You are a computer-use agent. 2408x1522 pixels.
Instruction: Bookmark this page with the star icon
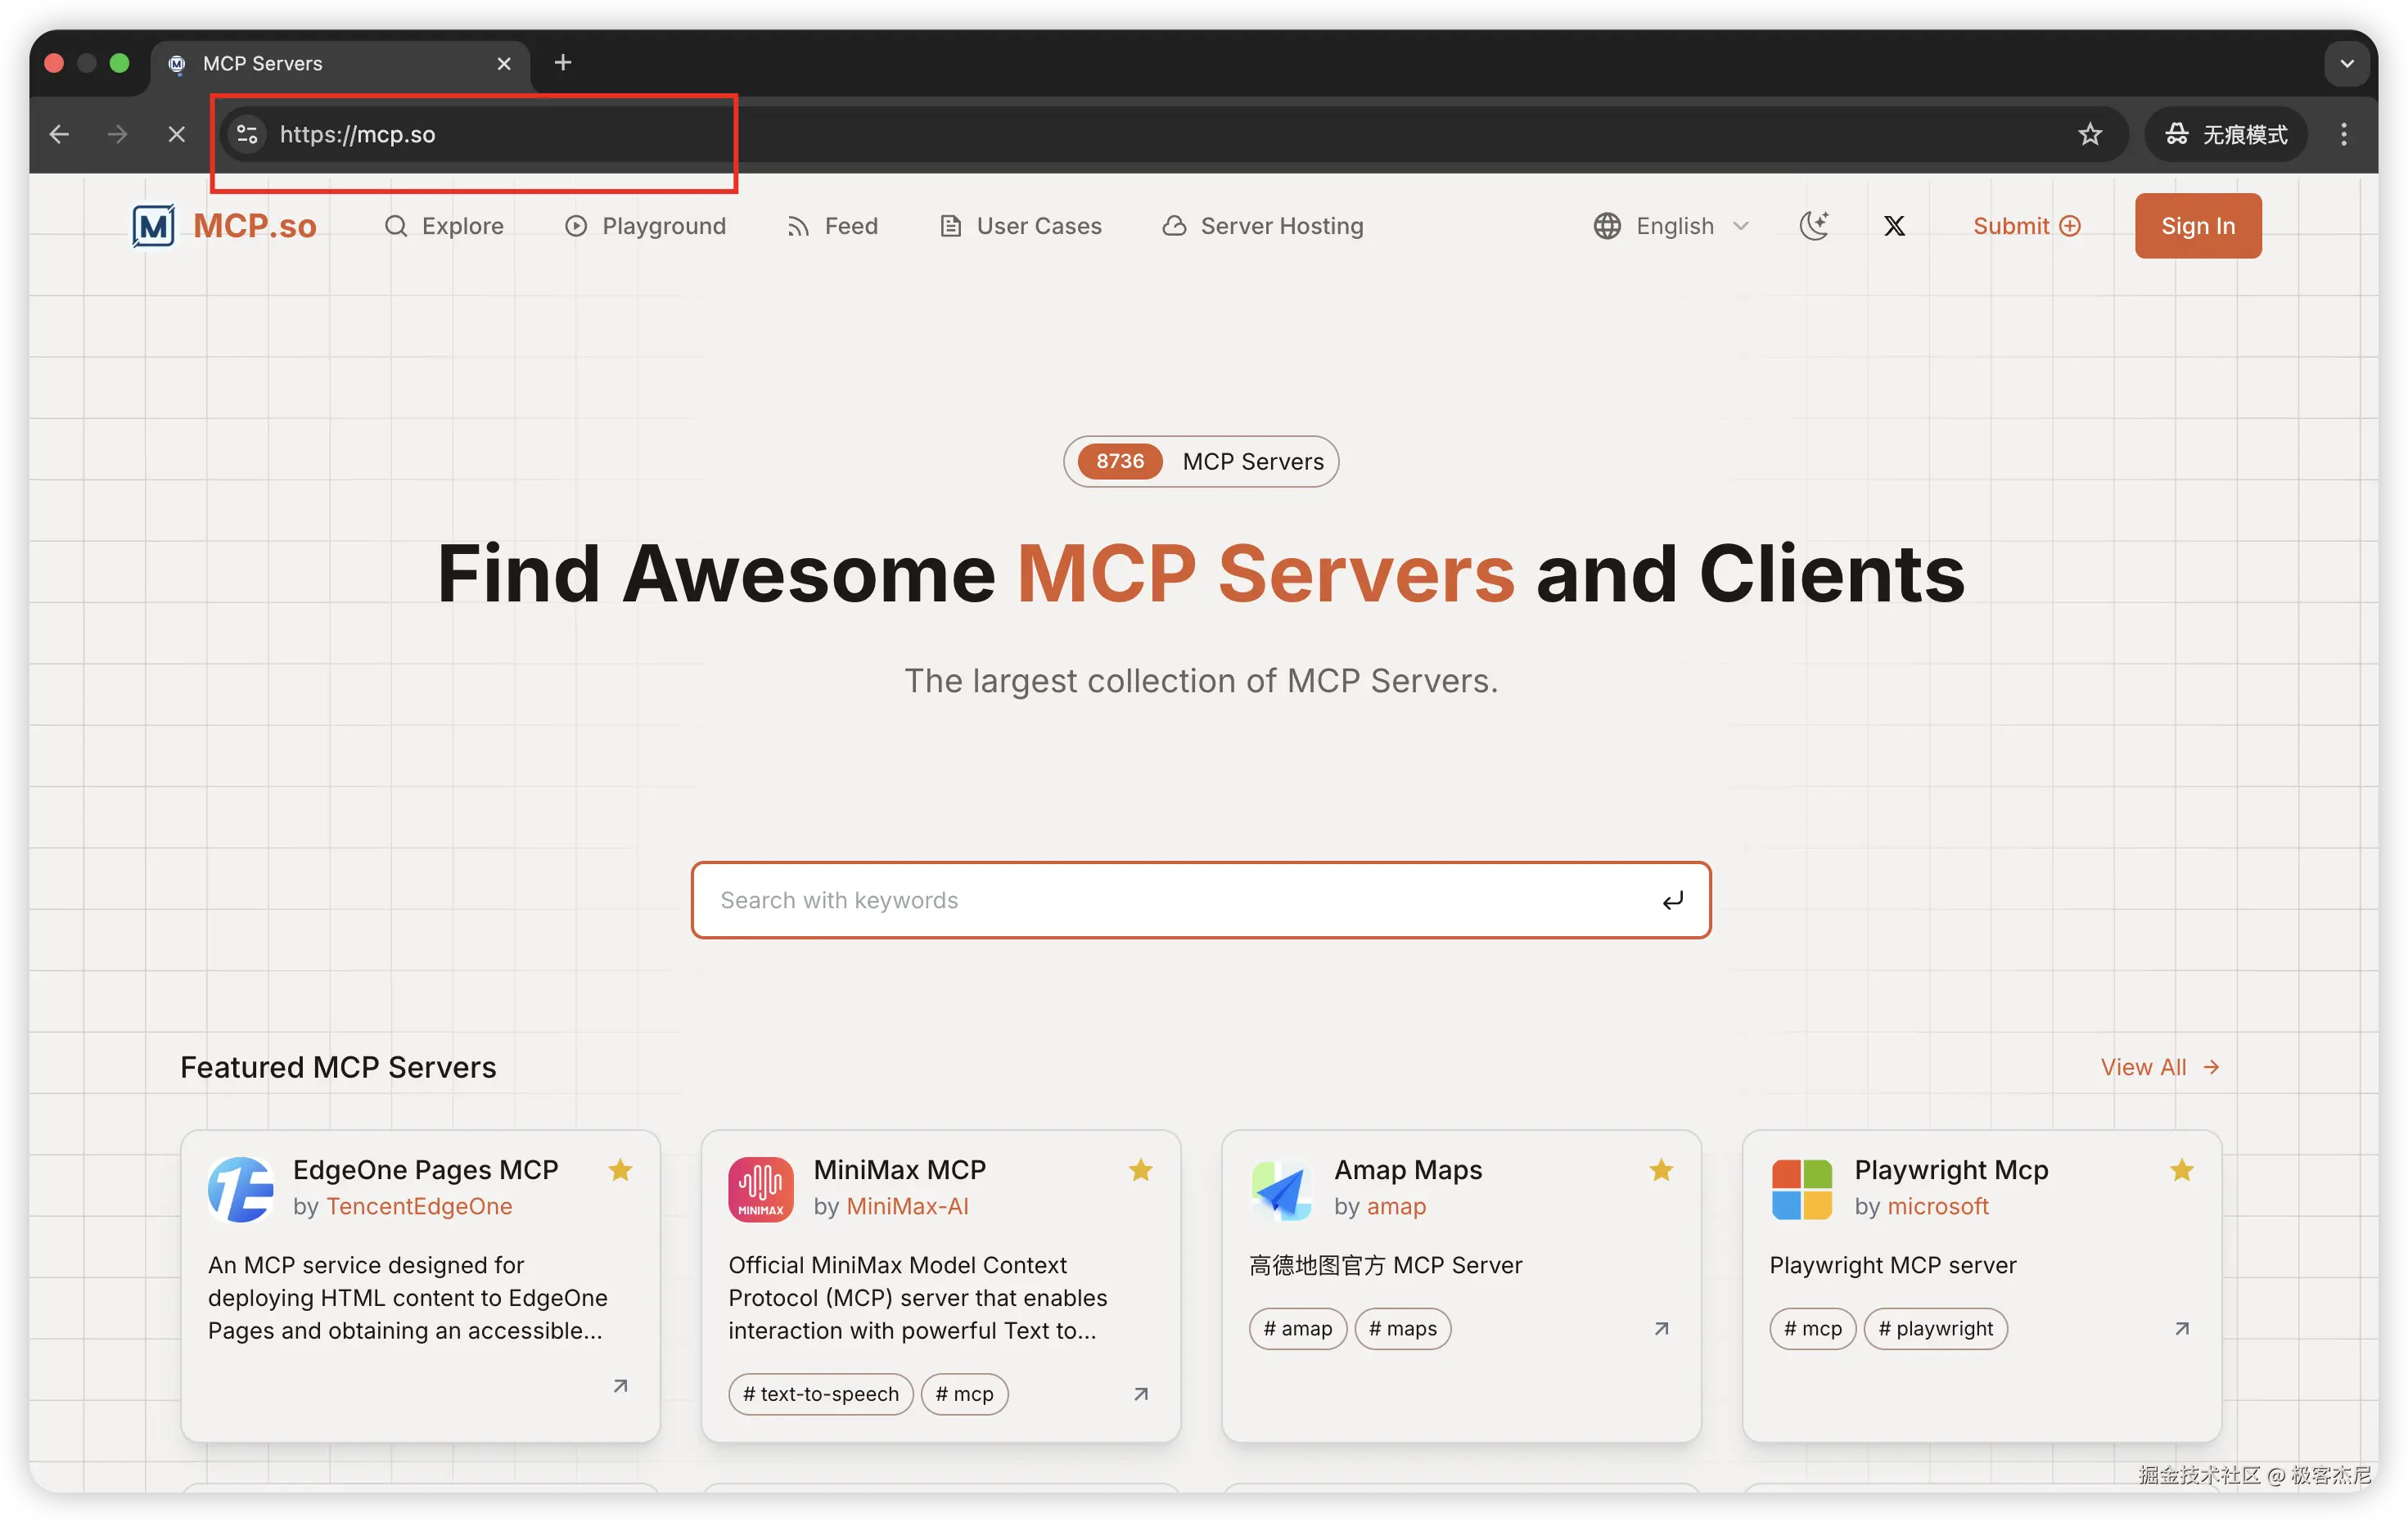coord(2090,134)
